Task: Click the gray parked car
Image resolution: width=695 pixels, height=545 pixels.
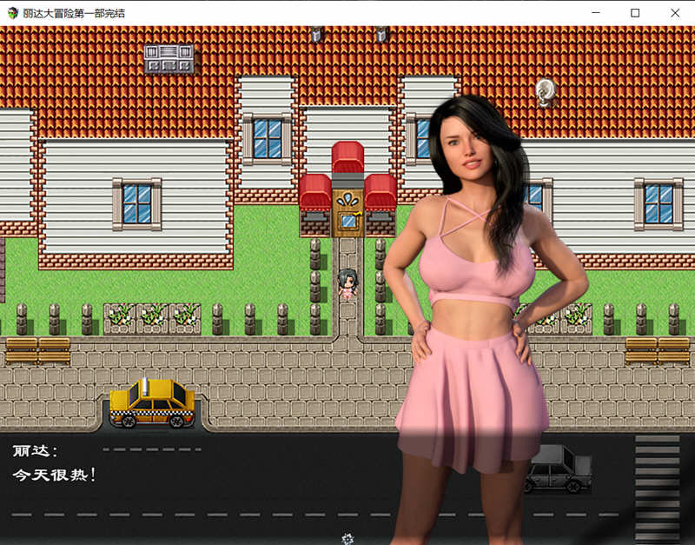Action: click(x=559, y=469)
